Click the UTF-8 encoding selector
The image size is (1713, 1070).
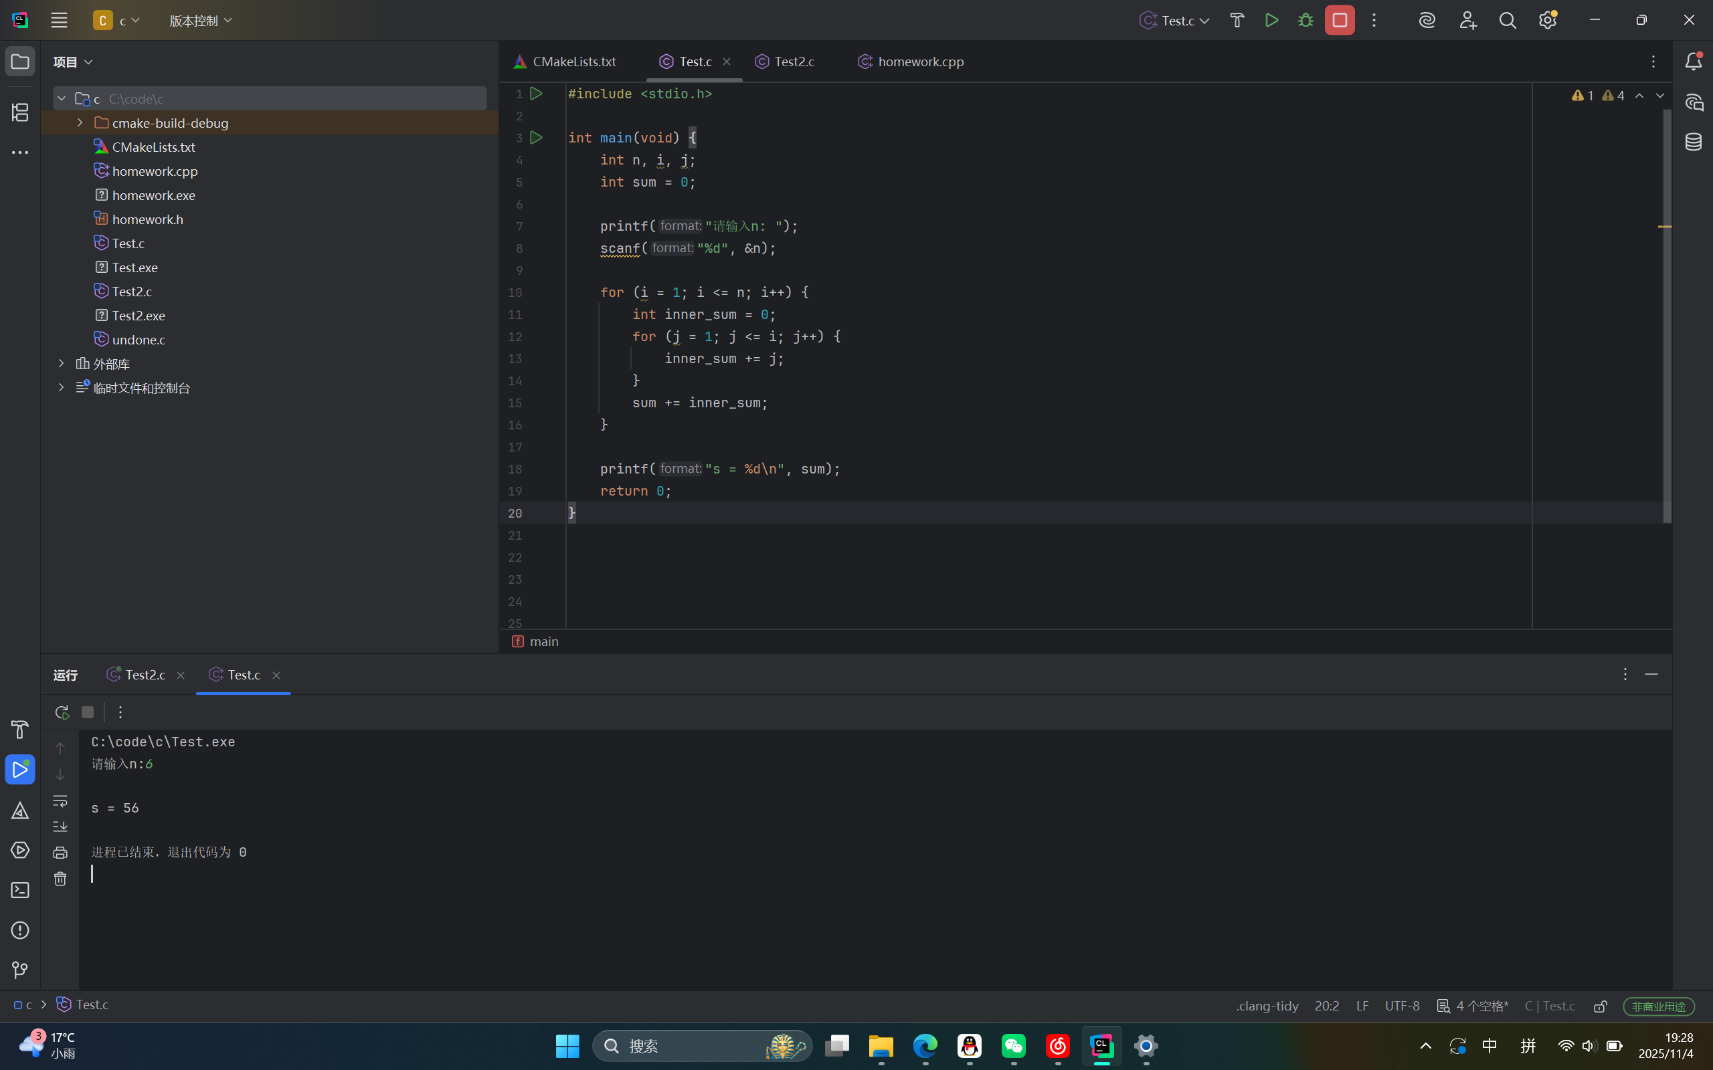click(x=1402, y=1006)
